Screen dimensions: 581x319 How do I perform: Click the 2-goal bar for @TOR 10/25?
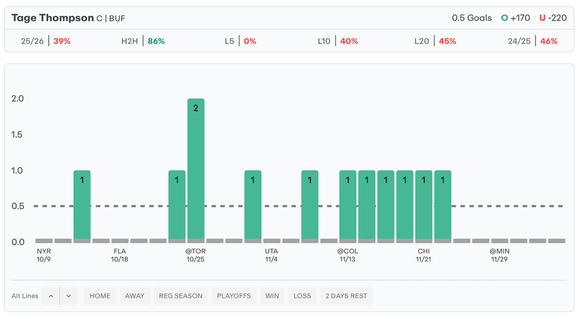point(196,170)
